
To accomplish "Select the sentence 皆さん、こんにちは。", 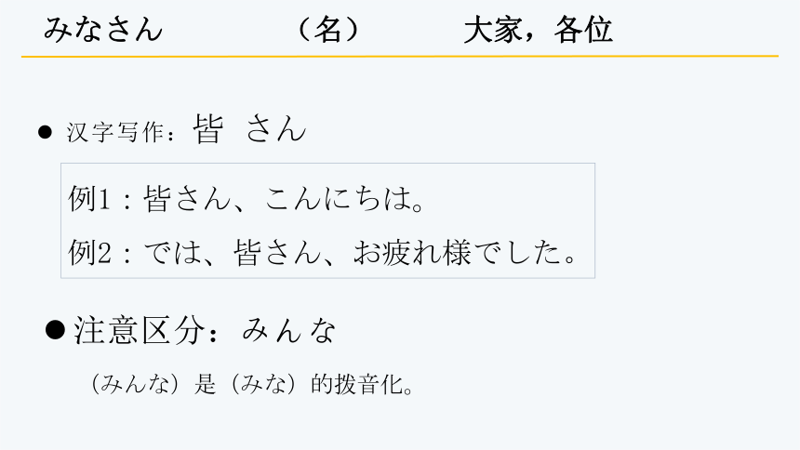I will pos(283,198).
